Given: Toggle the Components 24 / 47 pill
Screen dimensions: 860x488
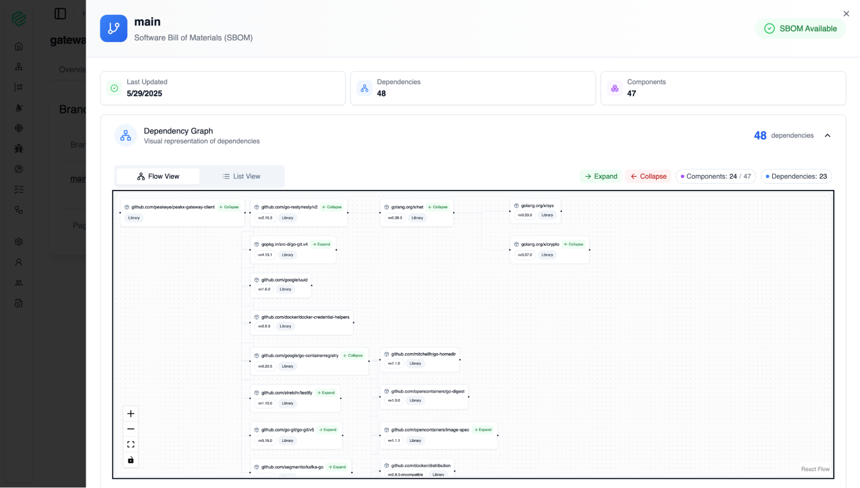Looking at the screenshot, I should (x=715, y=176).
